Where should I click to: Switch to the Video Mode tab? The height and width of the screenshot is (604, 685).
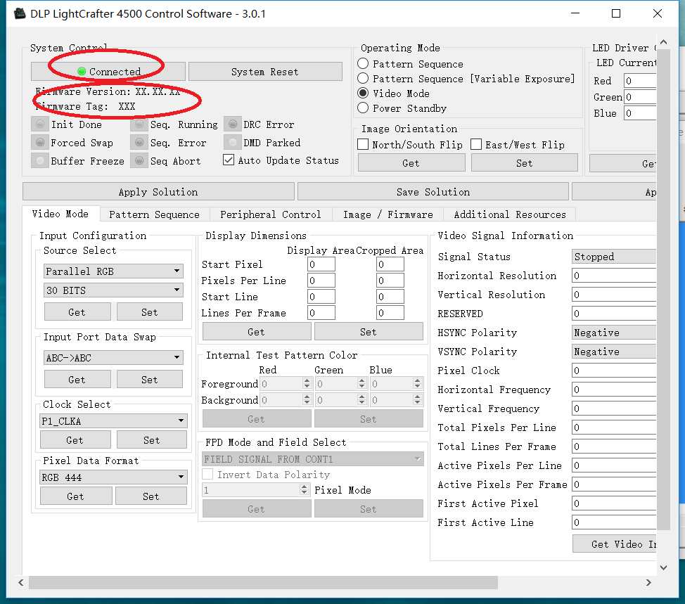[60, 214]
